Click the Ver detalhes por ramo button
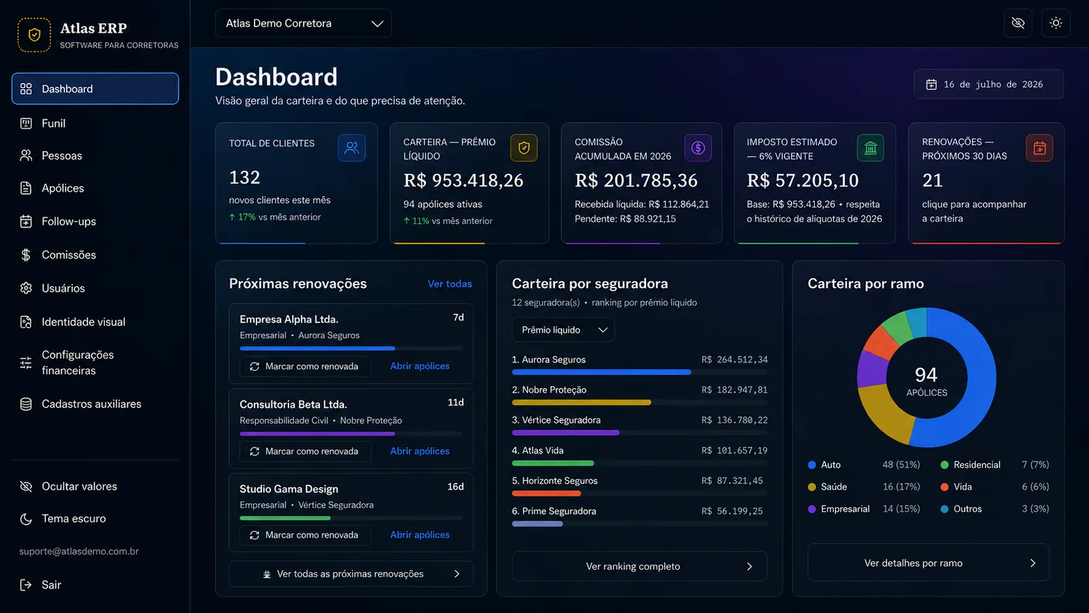The height and width of the screenshot is (613, 1089). (928, 563)
